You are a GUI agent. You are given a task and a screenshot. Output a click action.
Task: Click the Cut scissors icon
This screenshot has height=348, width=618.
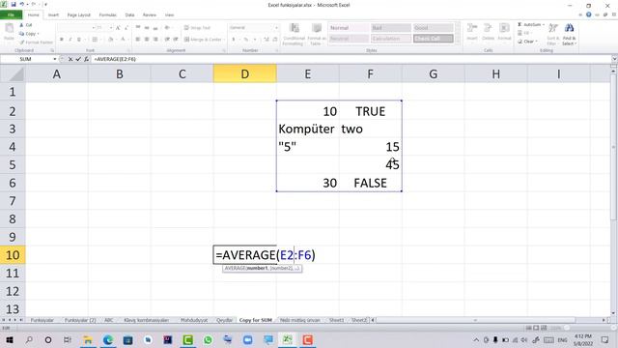coord(21,25)
